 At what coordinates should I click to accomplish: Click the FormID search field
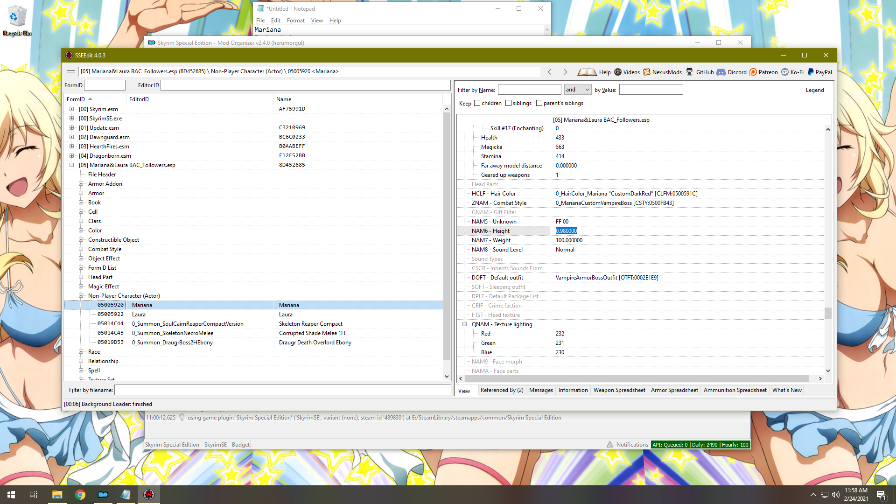click(105, 85)
